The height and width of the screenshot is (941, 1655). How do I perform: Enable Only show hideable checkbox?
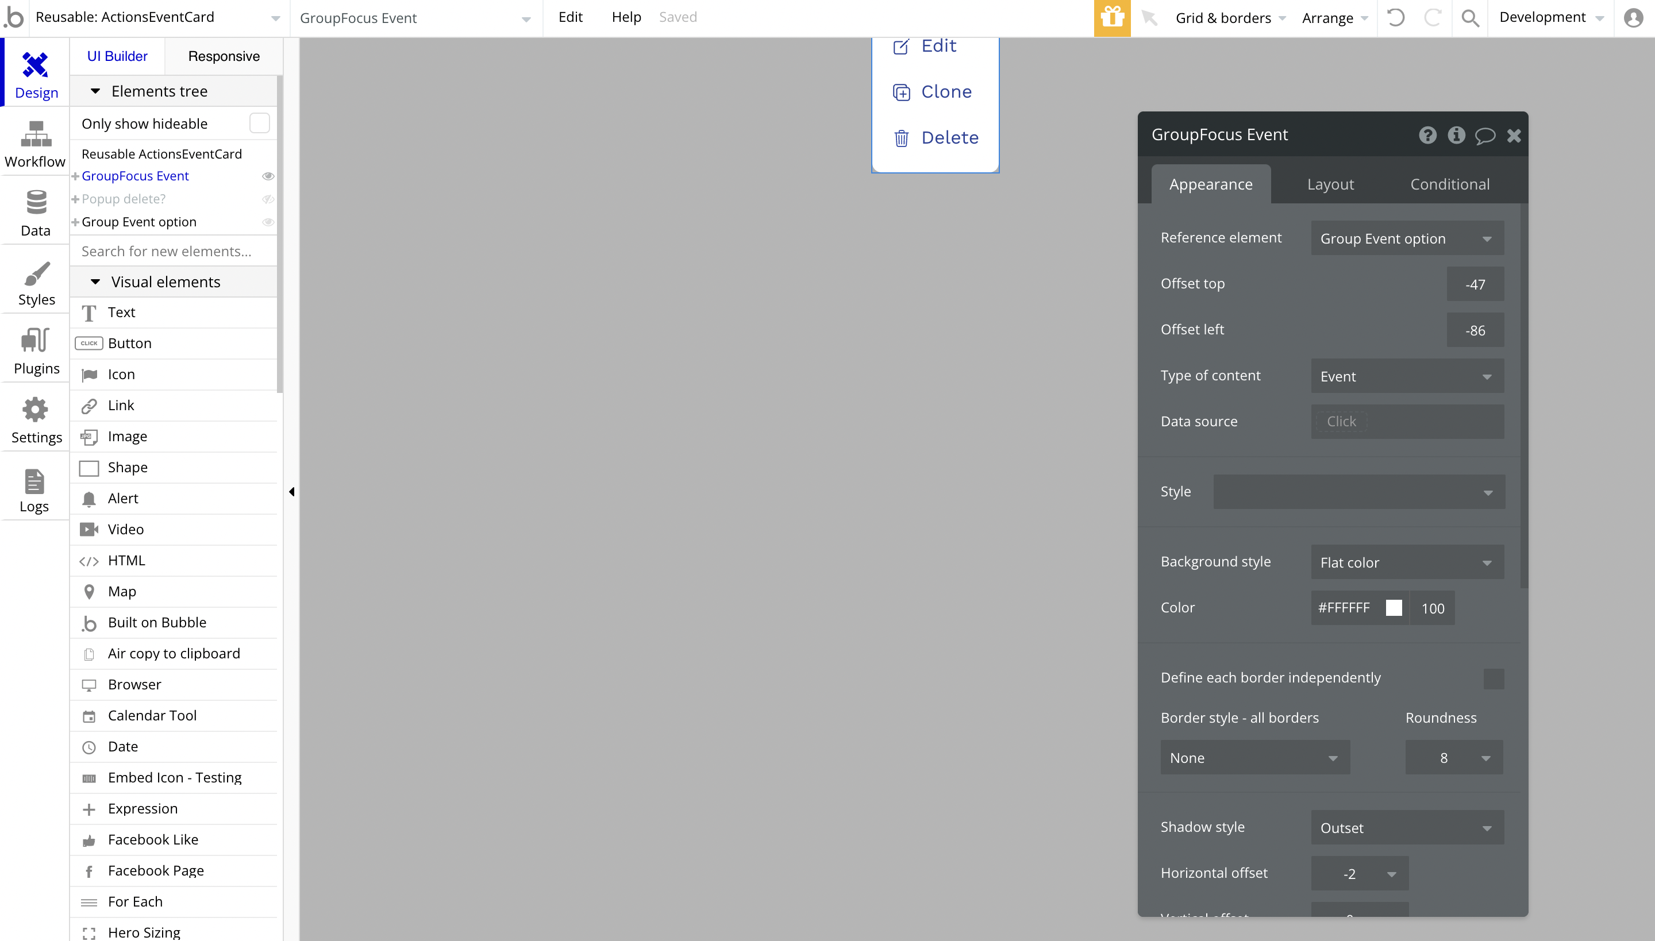[x=259, y=124]
